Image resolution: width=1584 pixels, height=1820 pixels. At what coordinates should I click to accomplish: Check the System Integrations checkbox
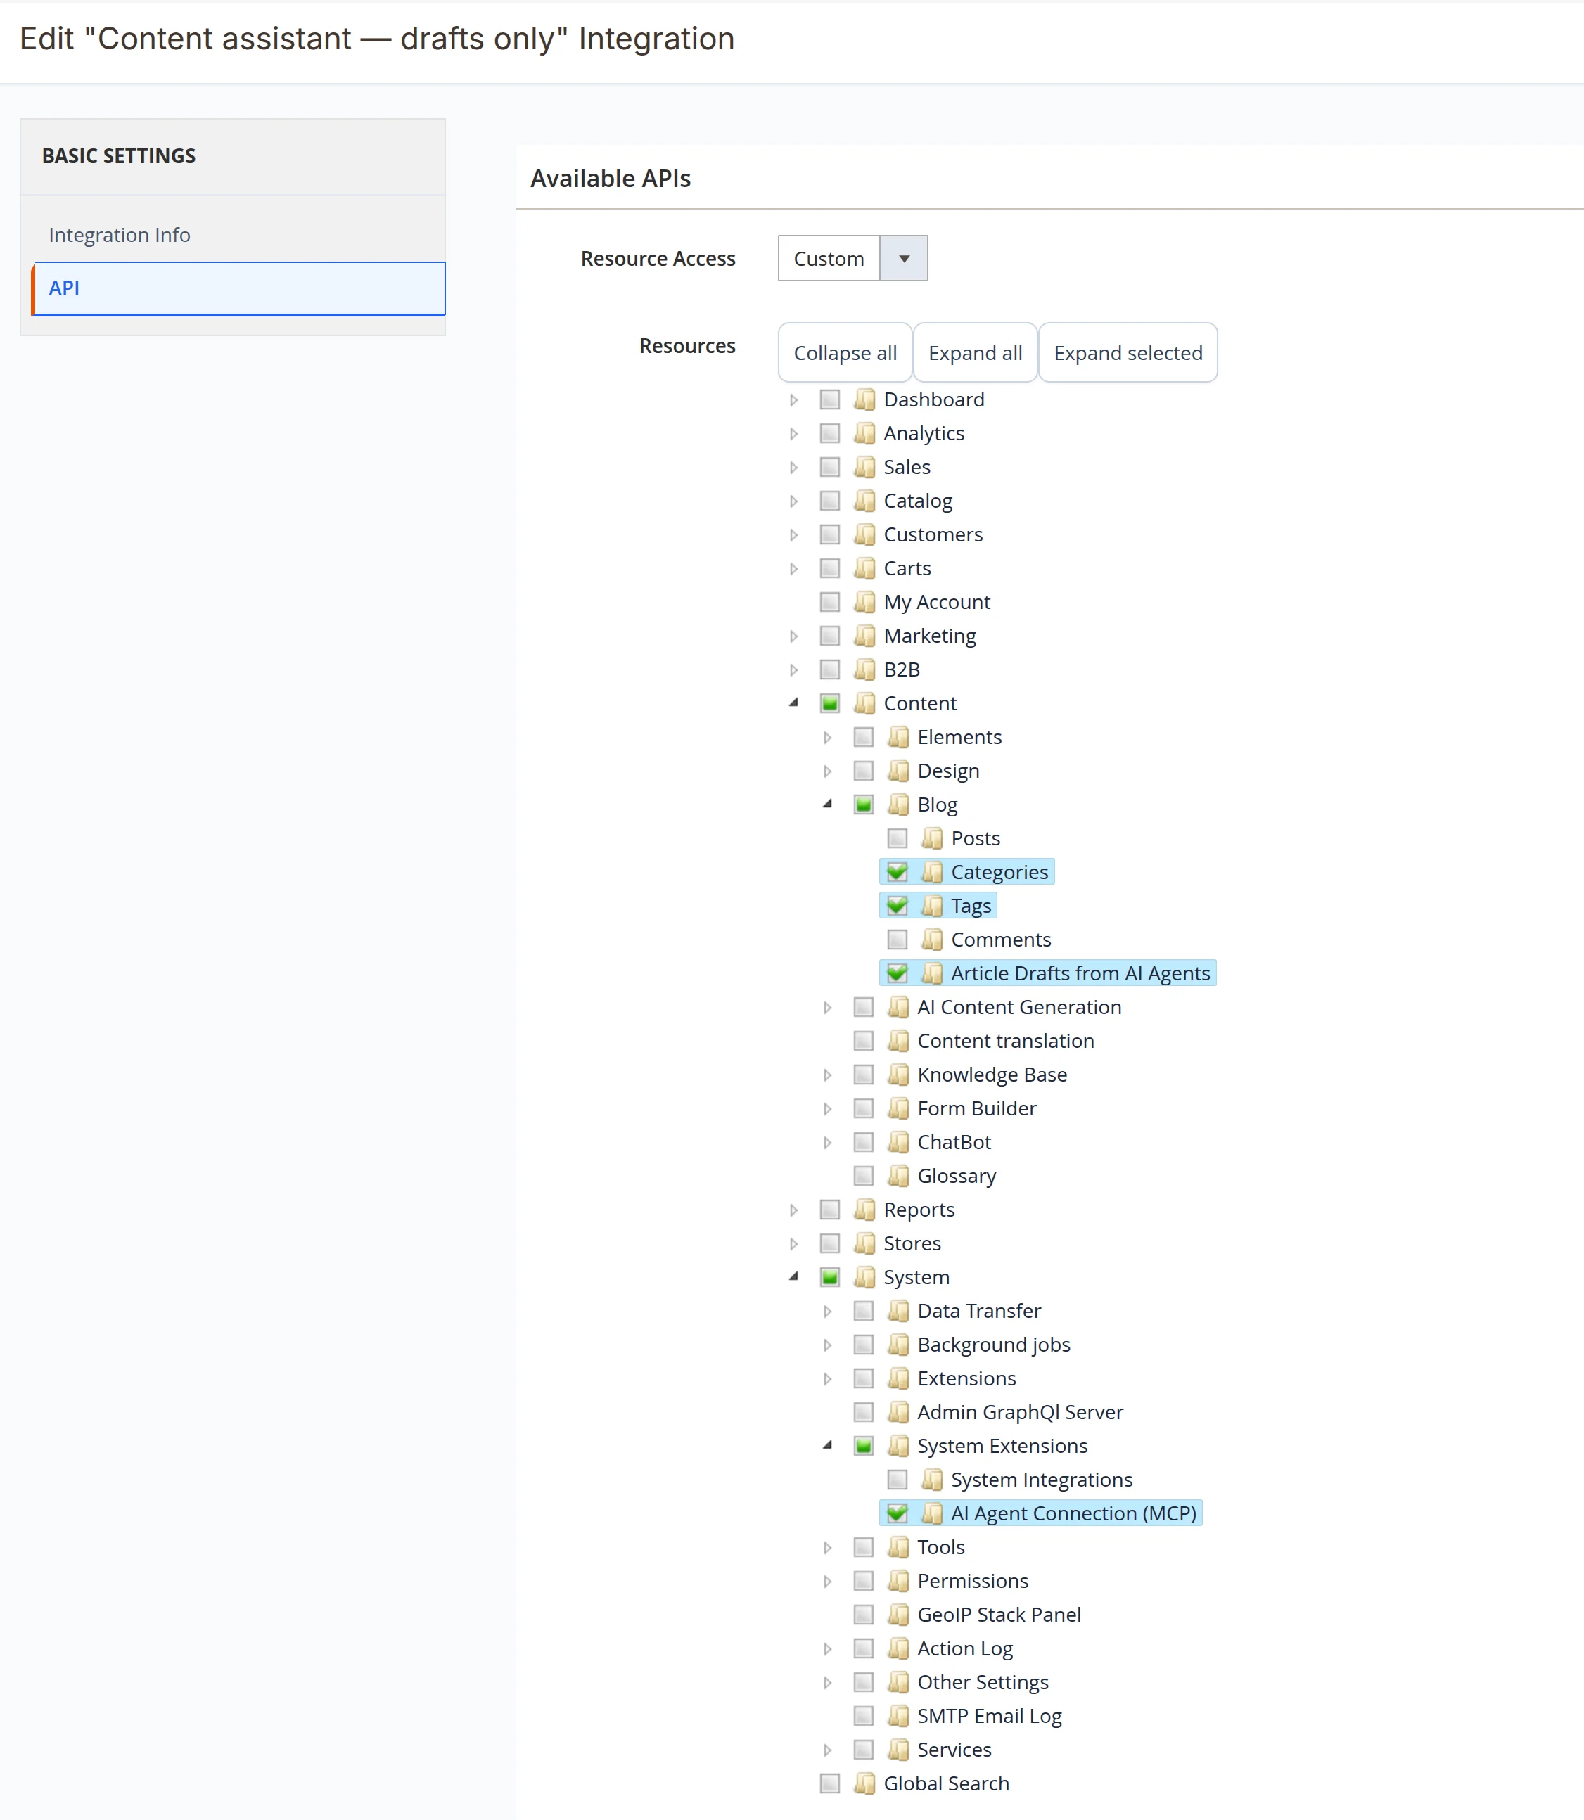pos(898,1480)
